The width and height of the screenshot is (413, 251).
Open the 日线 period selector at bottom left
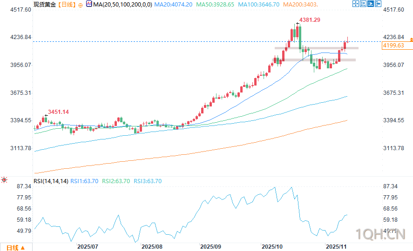coord(16,247)
